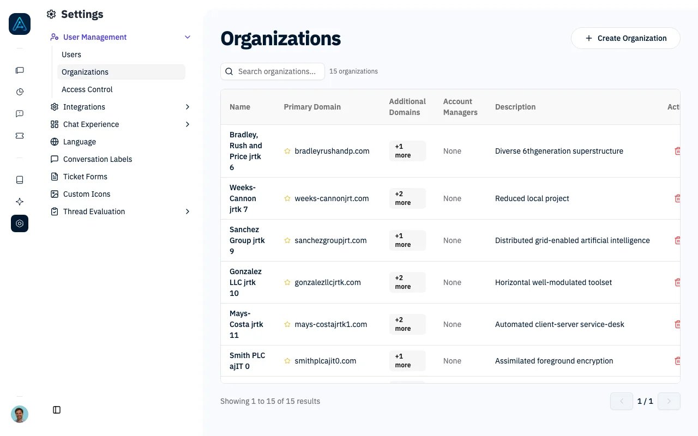Screen dimensions: 698x436
Task: Open organization Sanchez Group jrtk 9
Action: point(247,240)
